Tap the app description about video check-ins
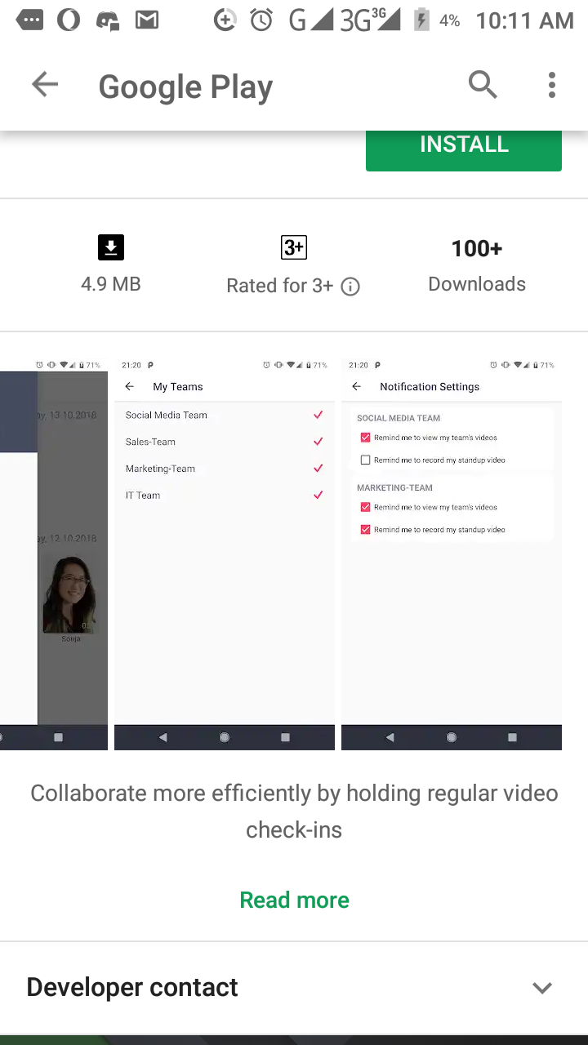The width and height of the screenshot is (588, 1045). point(294,812)
